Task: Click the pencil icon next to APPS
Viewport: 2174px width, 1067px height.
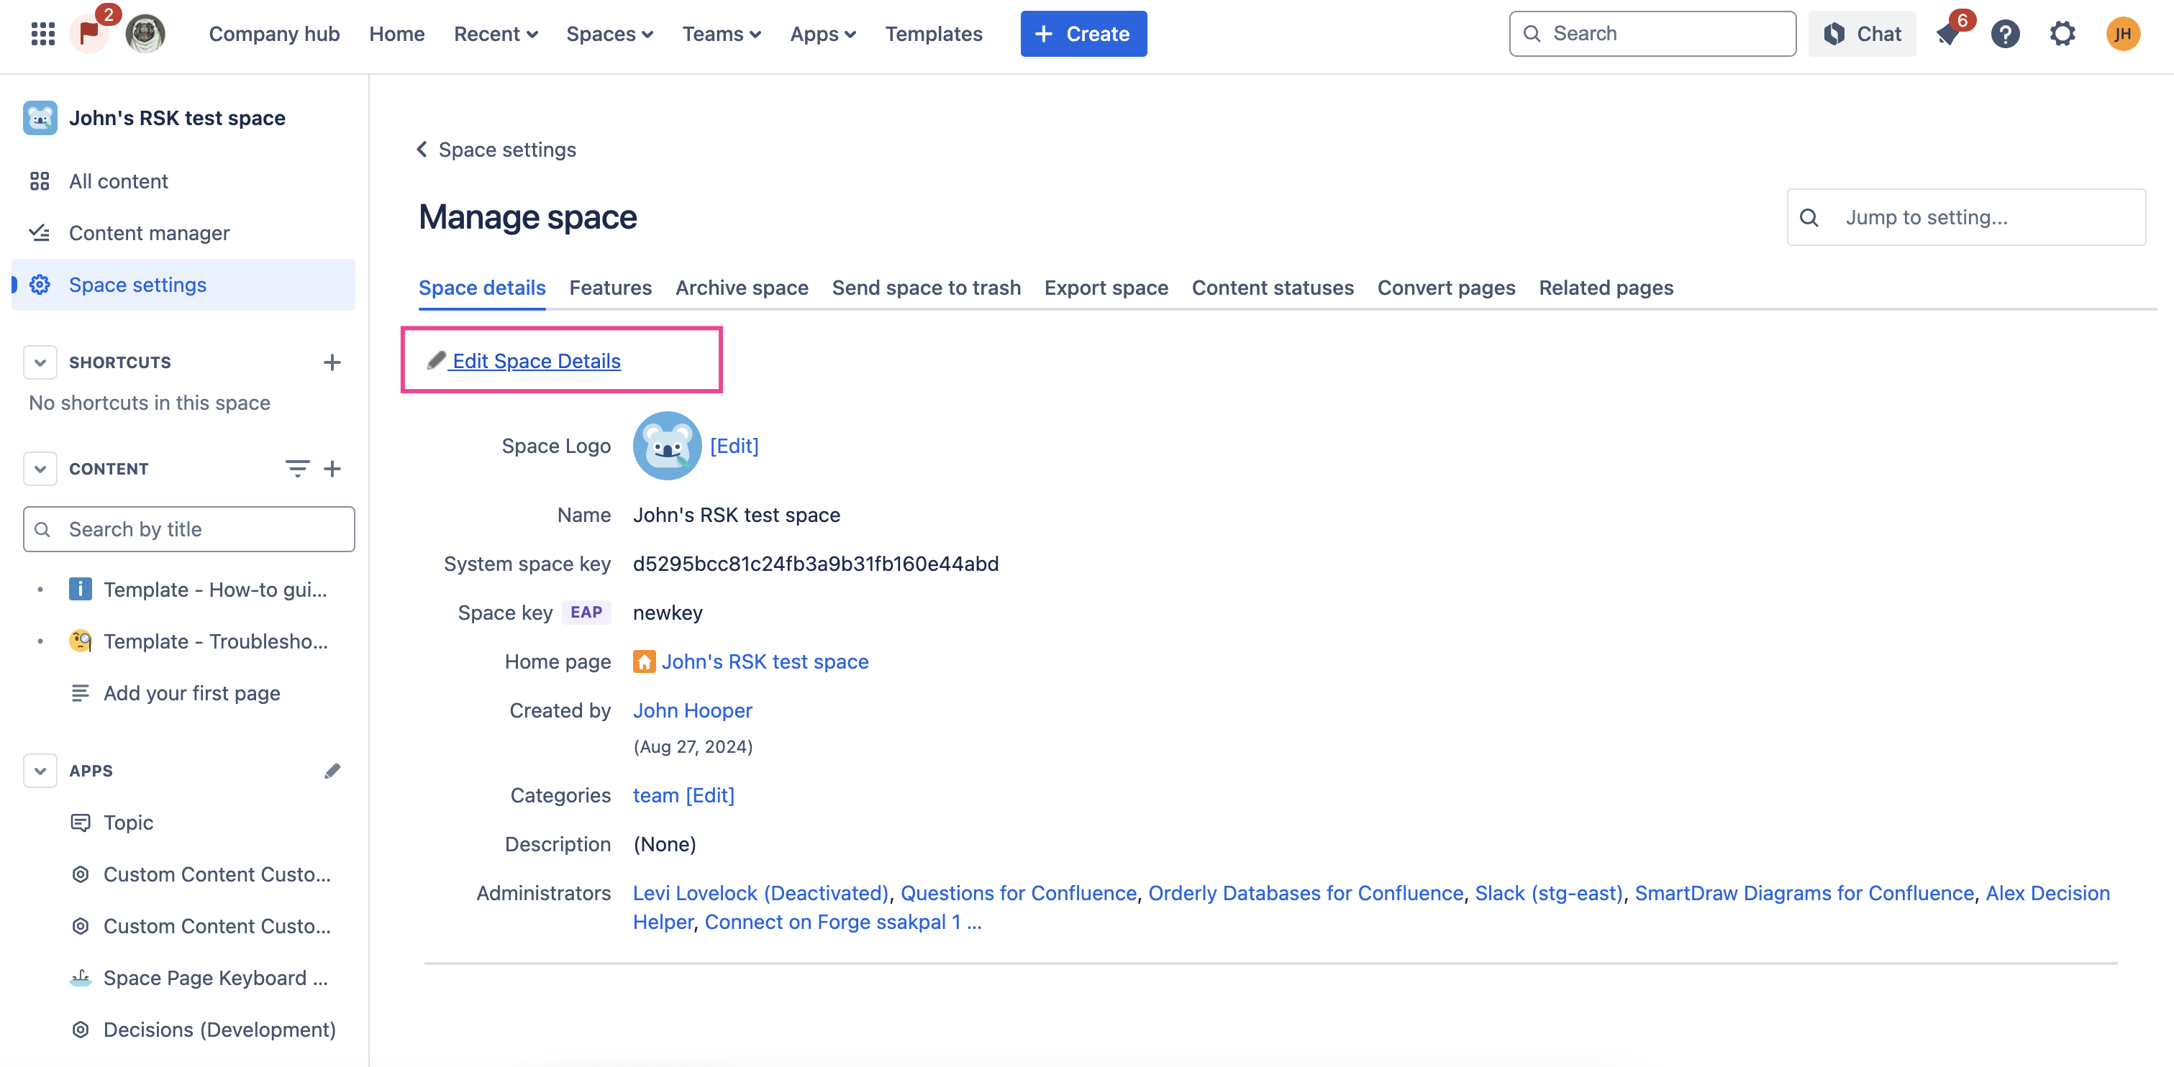Action: tap(332, 770)
